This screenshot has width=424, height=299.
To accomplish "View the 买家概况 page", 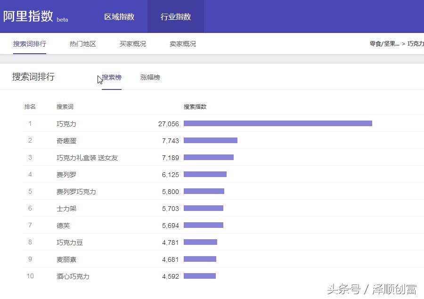I will coord(132,43).
